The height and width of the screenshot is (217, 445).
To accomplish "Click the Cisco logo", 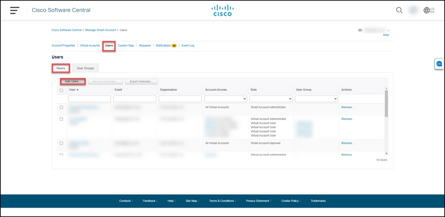I will click(222, 10).
